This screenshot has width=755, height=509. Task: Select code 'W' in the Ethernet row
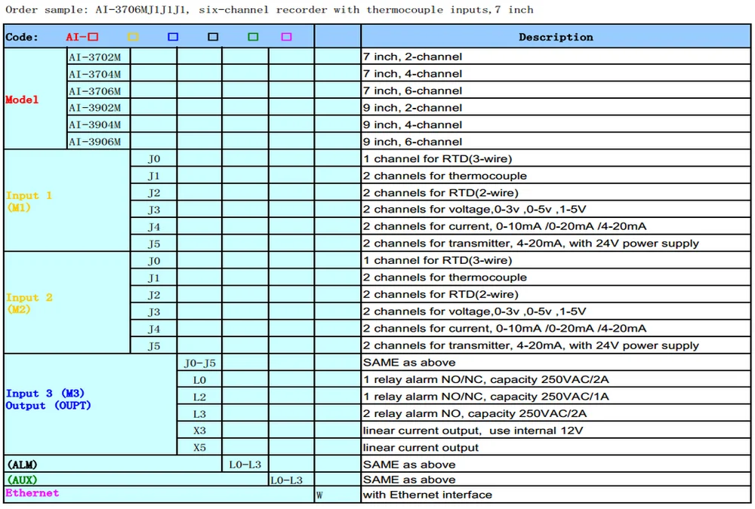click(319, 495)
